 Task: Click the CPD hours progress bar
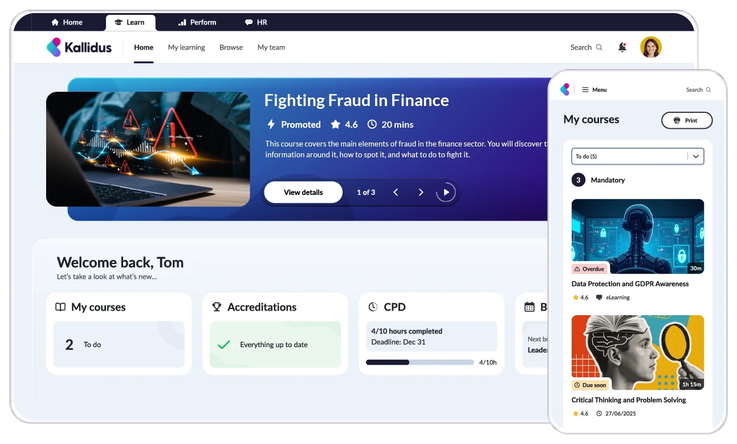pos(420,362)
